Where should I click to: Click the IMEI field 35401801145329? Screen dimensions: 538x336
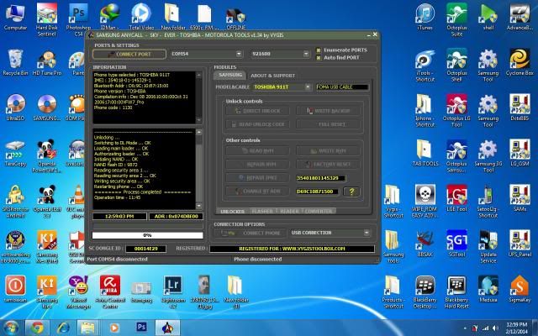(x=320, y=178)
